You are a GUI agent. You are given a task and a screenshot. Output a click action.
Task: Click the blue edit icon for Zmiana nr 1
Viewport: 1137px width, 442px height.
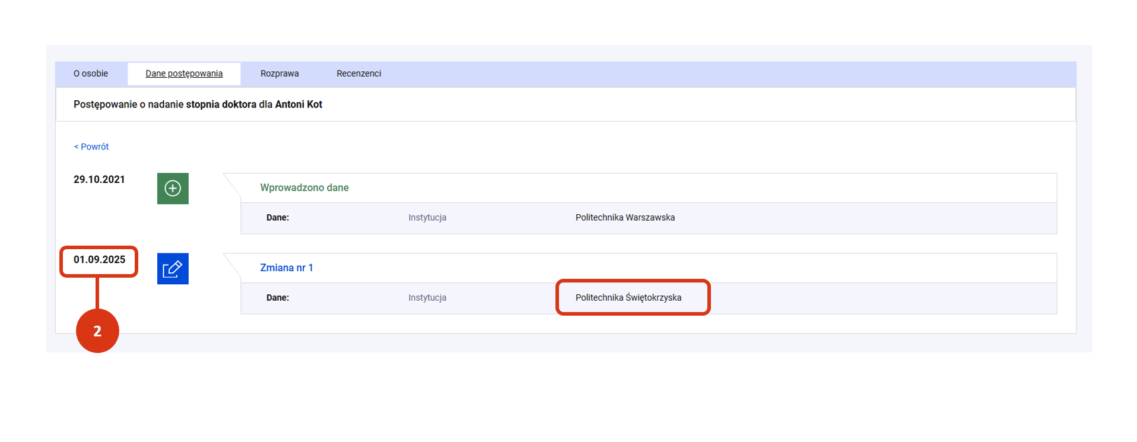click(x=173, y=269)
